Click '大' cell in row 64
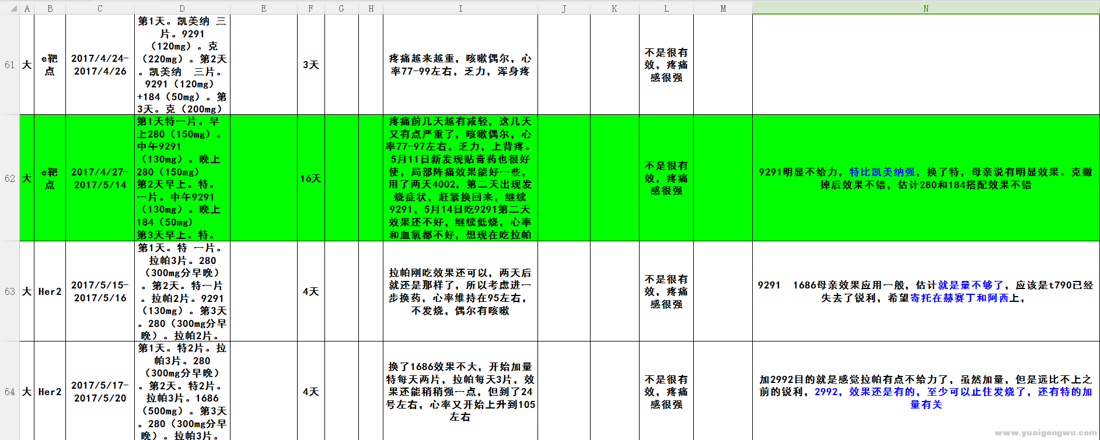Screen dimensions: 1100x440 (x=27, y=392)
